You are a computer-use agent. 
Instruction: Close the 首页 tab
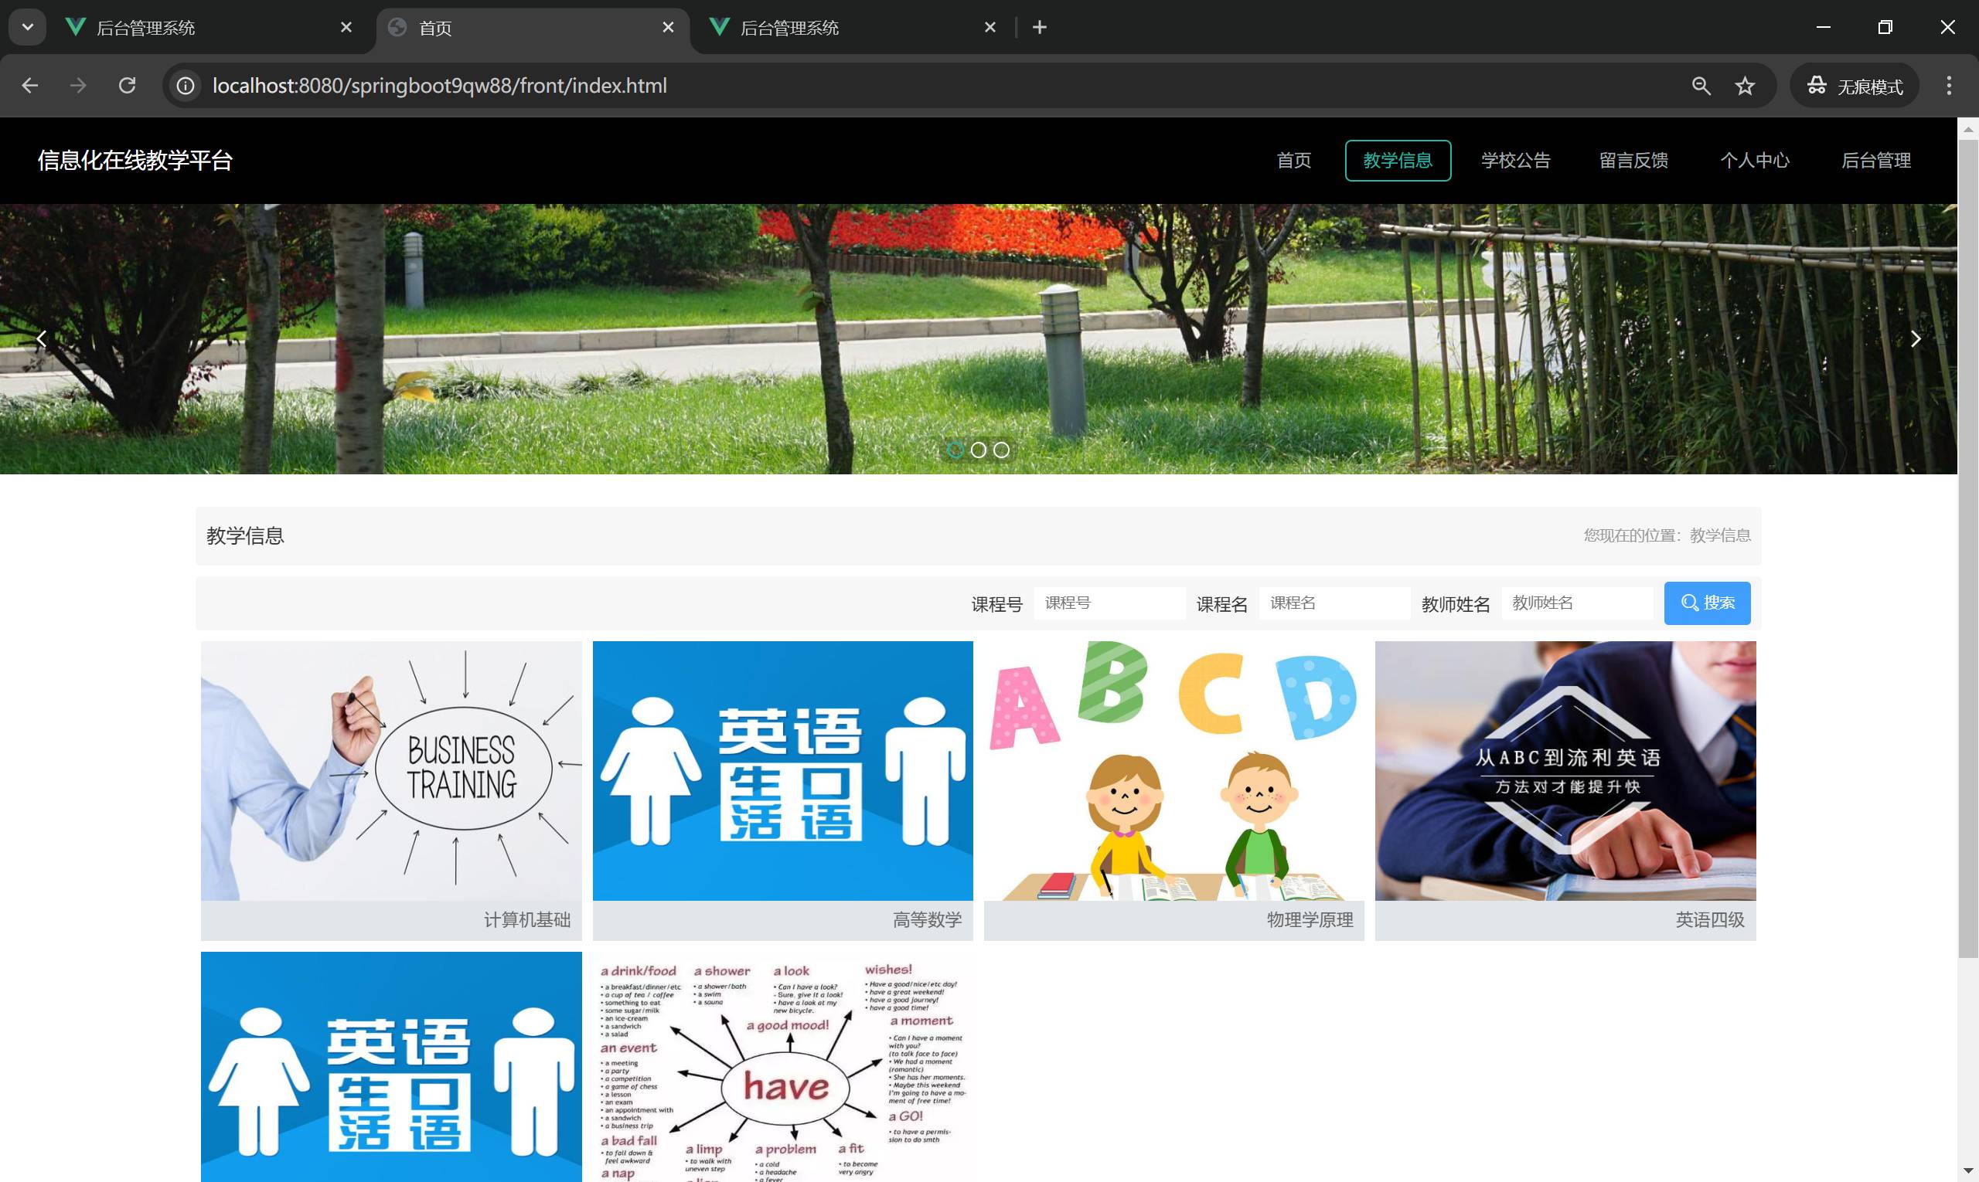click(668, 27)
